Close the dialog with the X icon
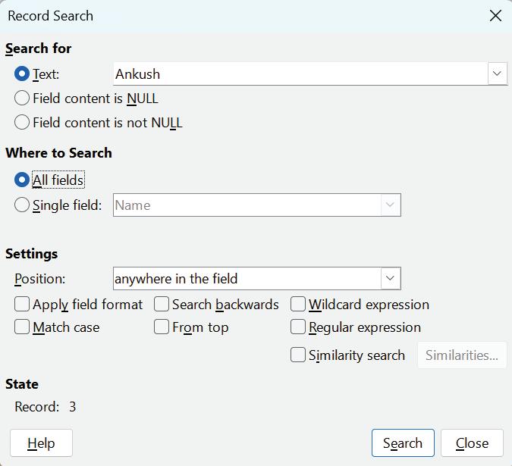Image resolution: width=512 pixels, height=466 pixels. tap(495, 16)
